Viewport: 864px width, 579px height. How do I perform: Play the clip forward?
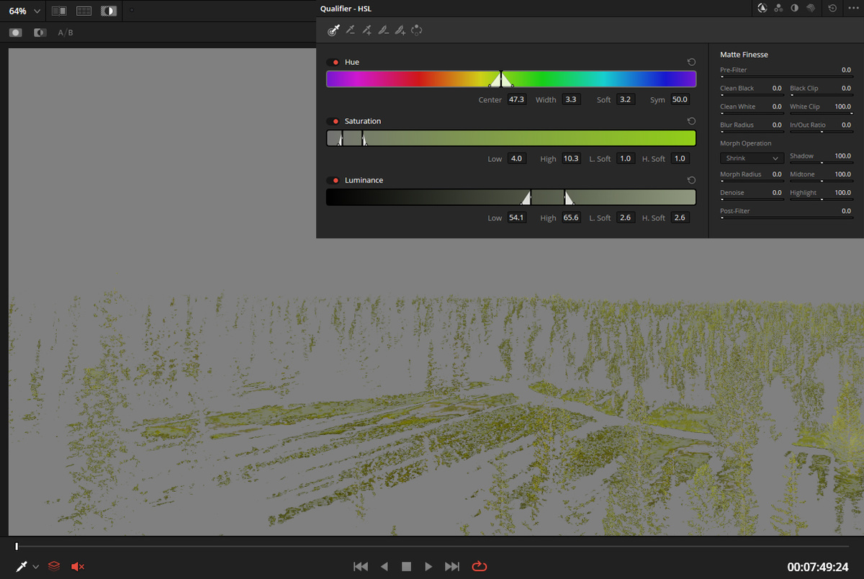coord(428,567)
